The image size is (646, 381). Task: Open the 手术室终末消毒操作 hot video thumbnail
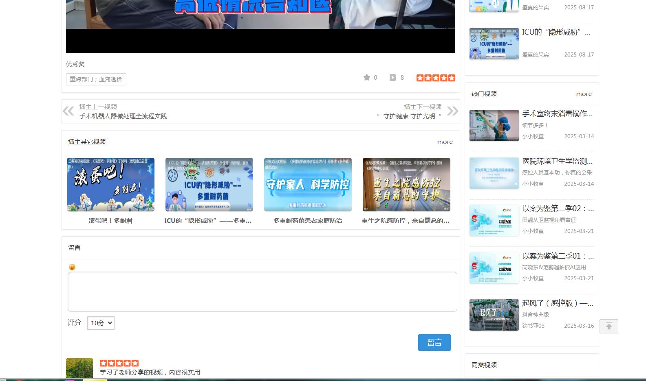click(494, 125)
